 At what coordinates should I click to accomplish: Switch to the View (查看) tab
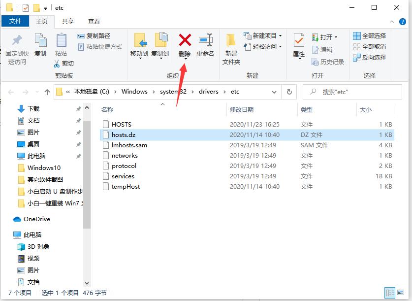pyautogui.click(x=94, y=21)
